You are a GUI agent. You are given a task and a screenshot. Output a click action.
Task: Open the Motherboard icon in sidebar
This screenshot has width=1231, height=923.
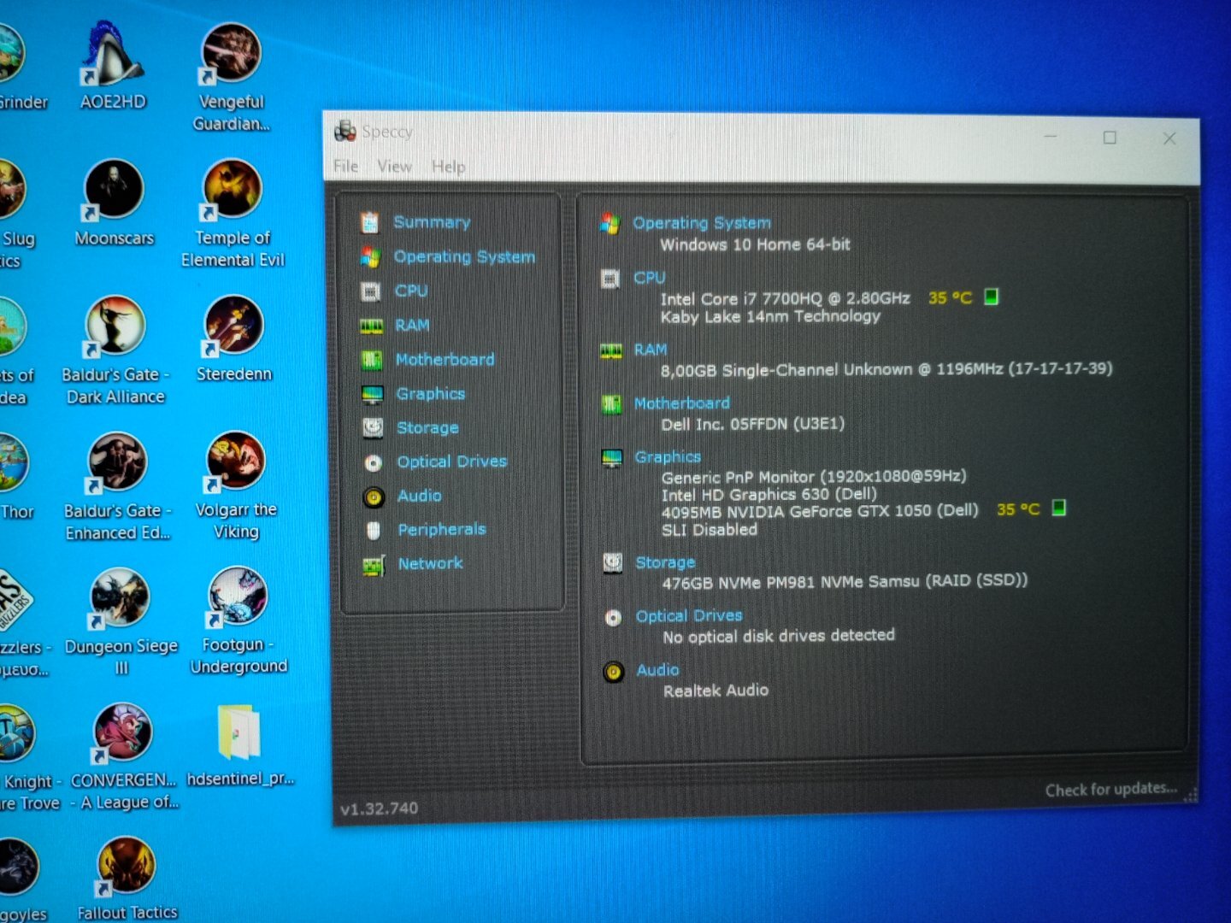coord(371,360)
